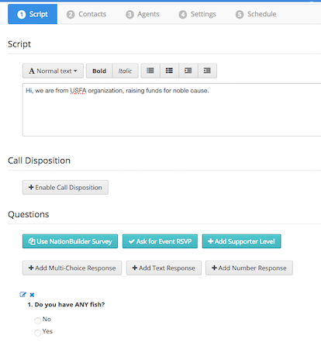This screenshot has height=349, width=321.
Task: Enable Call Disposition
Action: click(x=65, y=188)
